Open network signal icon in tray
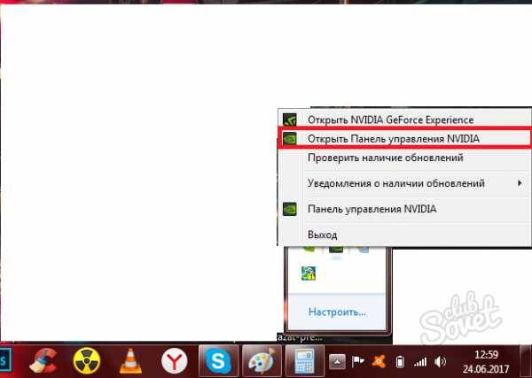Screen dimensions: 532x378 coord(420,361)
